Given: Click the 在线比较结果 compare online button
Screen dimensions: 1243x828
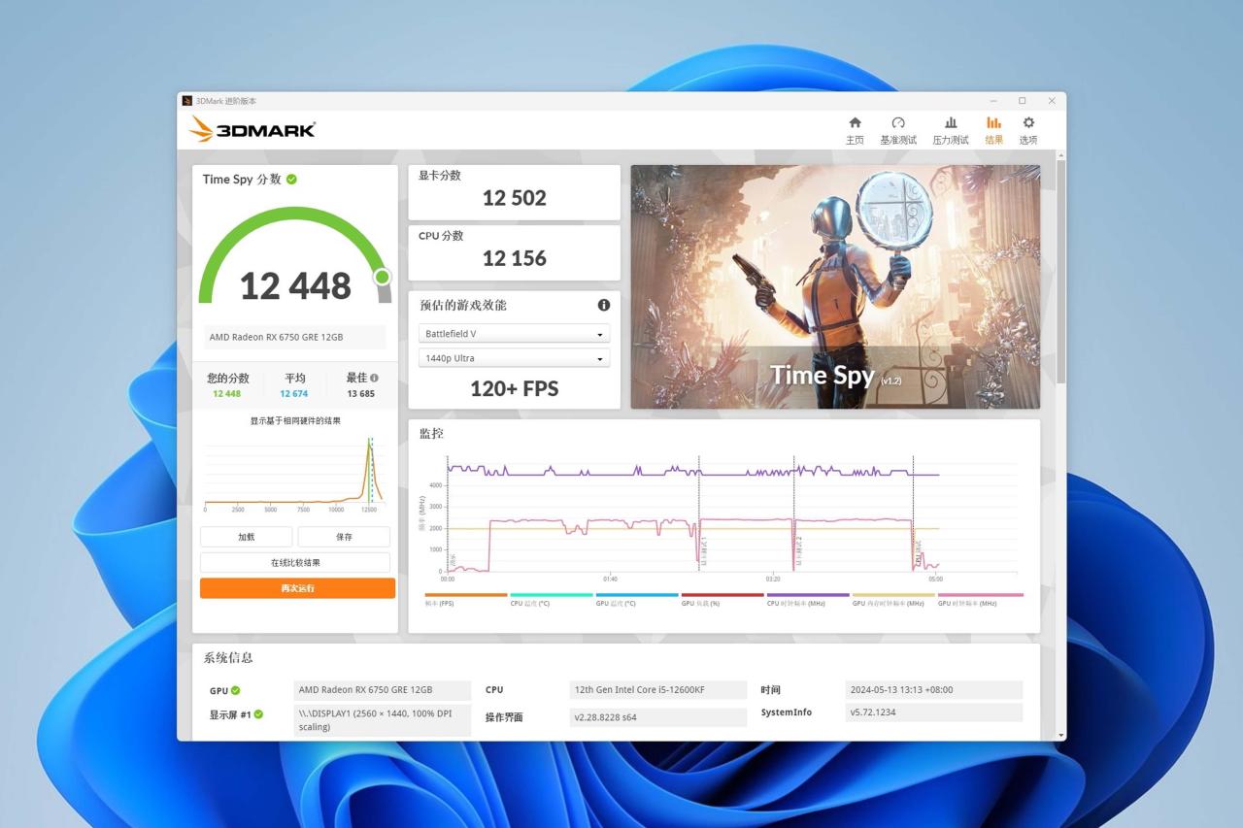Looking at the screenshot, I should tap(295, 563).
